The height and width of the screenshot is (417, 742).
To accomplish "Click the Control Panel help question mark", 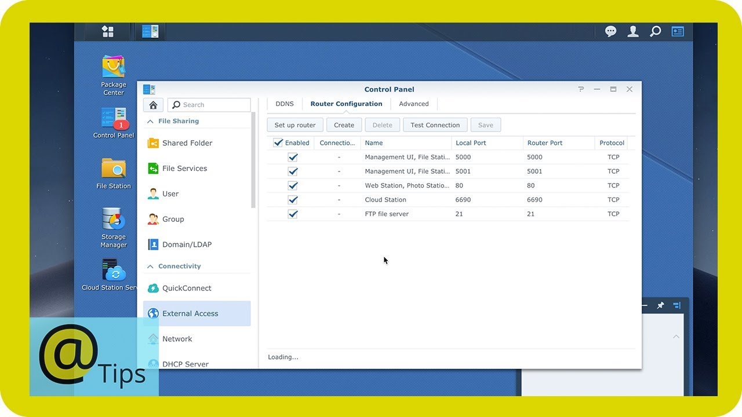I will click(581, 89).
